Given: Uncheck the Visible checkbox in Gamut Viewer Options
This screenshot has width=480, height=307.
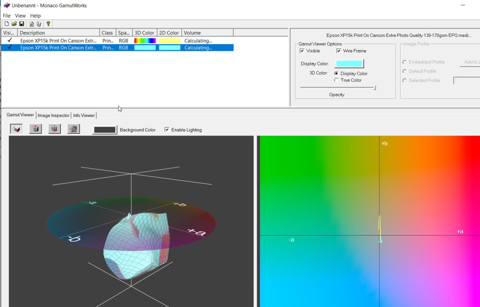Looking at the screenshot, I should click(302, 51).
